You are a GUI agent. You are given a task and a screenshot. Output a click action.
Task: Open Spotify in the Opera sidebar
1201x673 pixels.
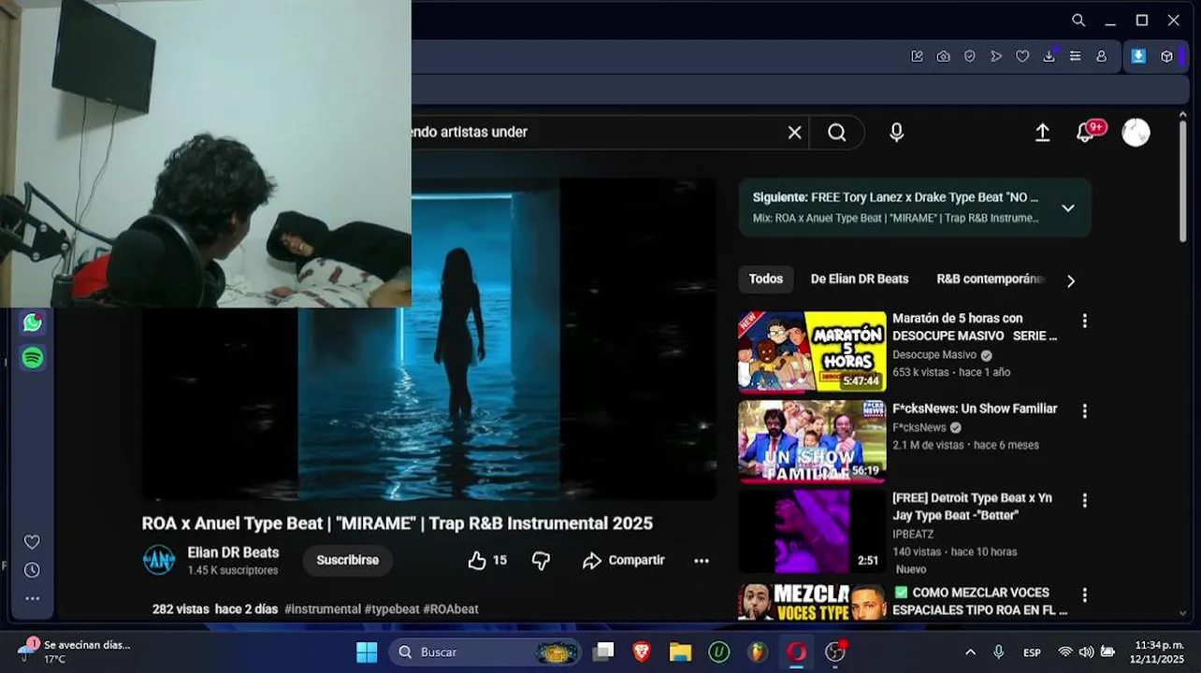coord(33,357)
